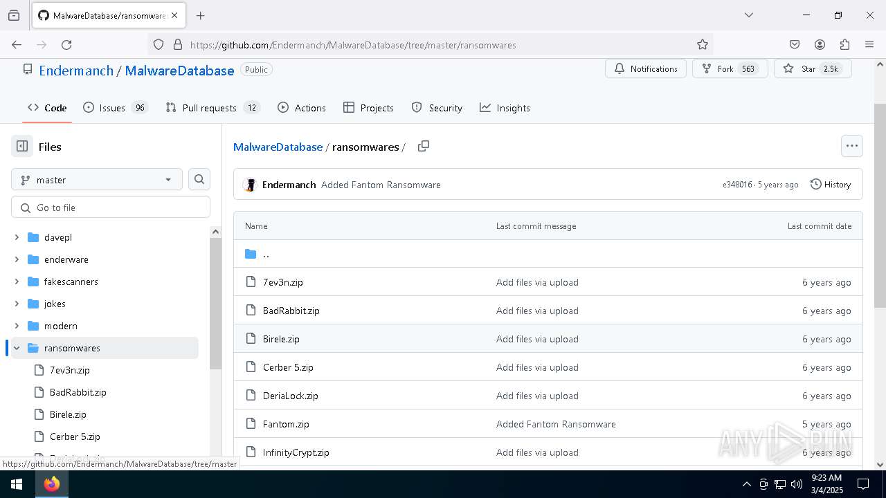Click the tracking protection shield icon
The image size is (886, 498).
(x=159, y=44)
